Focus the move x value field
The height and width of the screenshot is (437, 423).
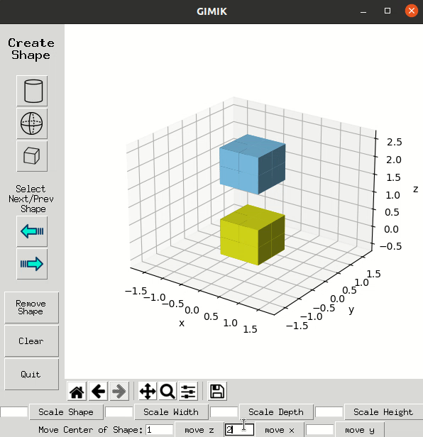click(x=239, y=430)
